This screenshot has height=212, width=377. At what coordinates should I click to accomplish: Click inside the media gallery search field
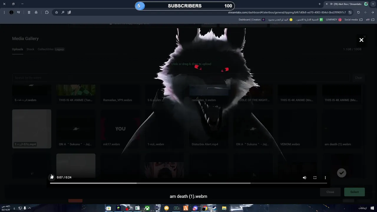[181, 78]
